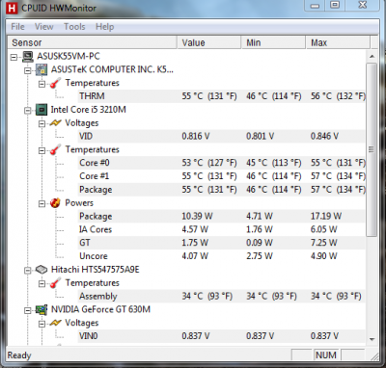Click the Intel Core i5 3210M chip icon

click(x=41, y=110)
